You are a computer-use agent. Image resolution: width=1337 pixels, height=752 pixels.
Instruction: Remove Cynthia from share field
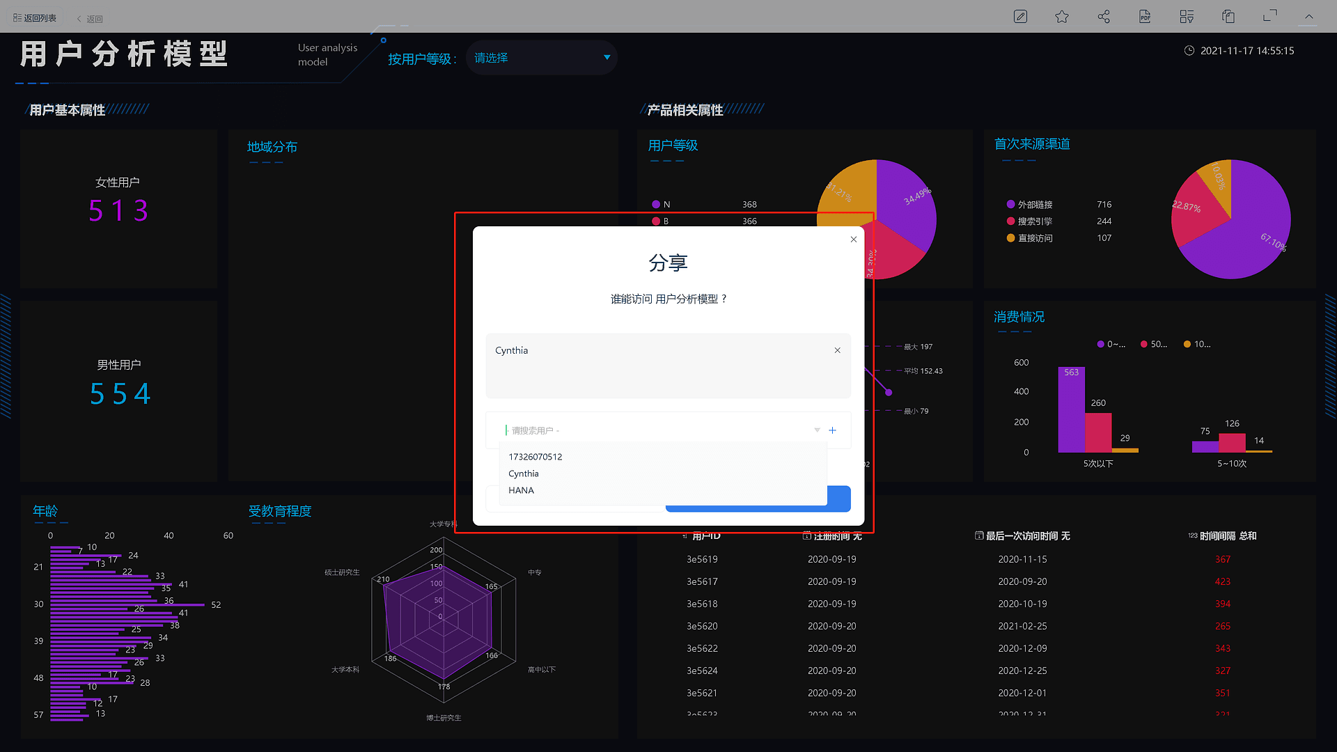838,350
